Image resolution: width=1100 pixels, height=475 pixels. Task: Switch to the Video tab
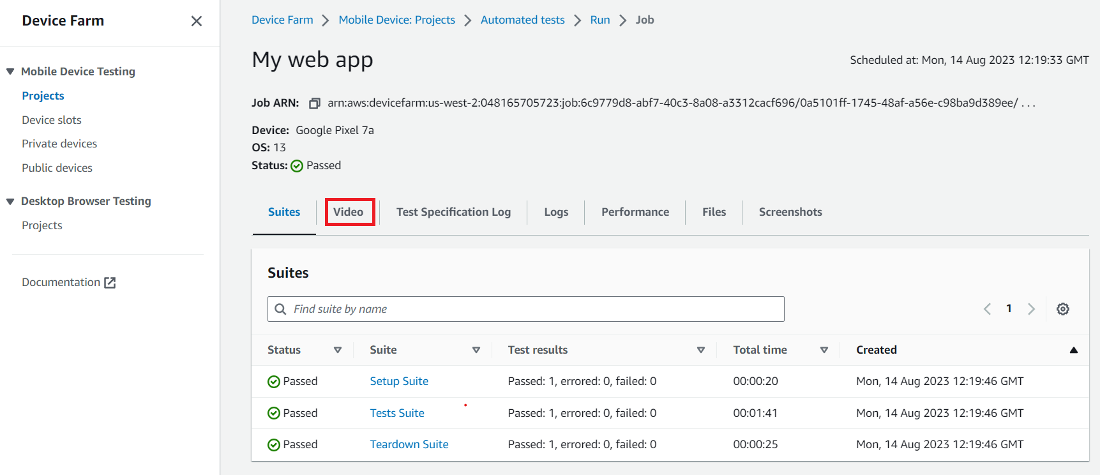(349, 212)
